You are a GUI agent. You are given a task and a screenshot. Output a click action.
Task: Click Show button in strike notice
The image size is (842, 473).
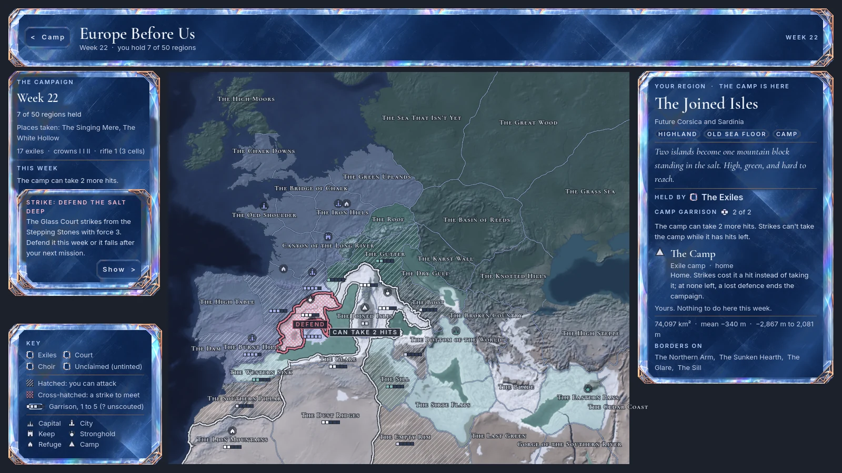119,270
